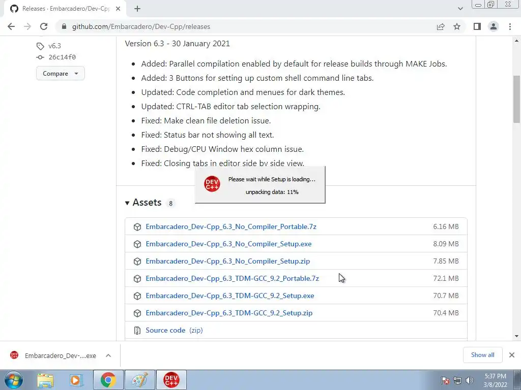Bookmark this page with the star
Screen dimensions: 521x390
[x=457, y=26]
